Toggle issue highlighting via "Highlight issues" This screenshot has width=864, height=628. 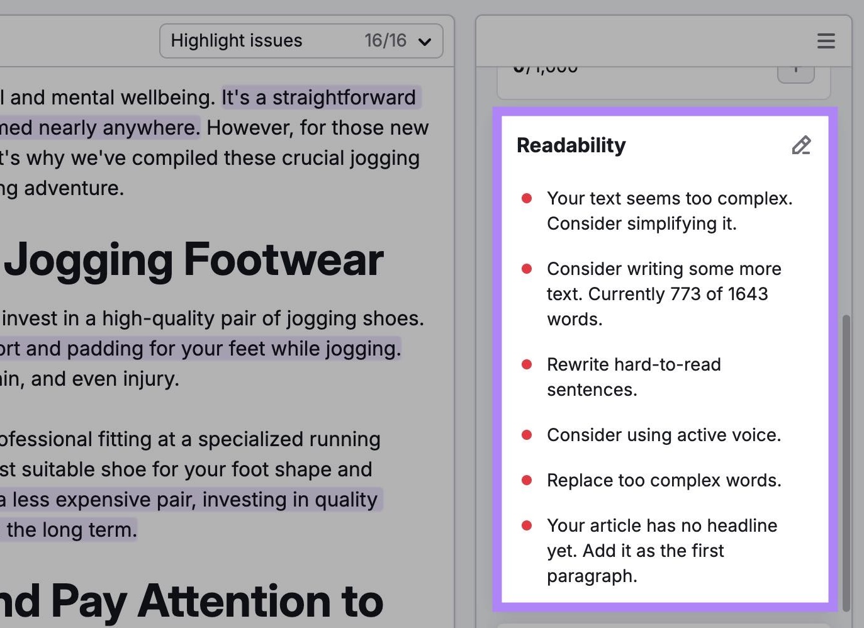pos(237,40)
